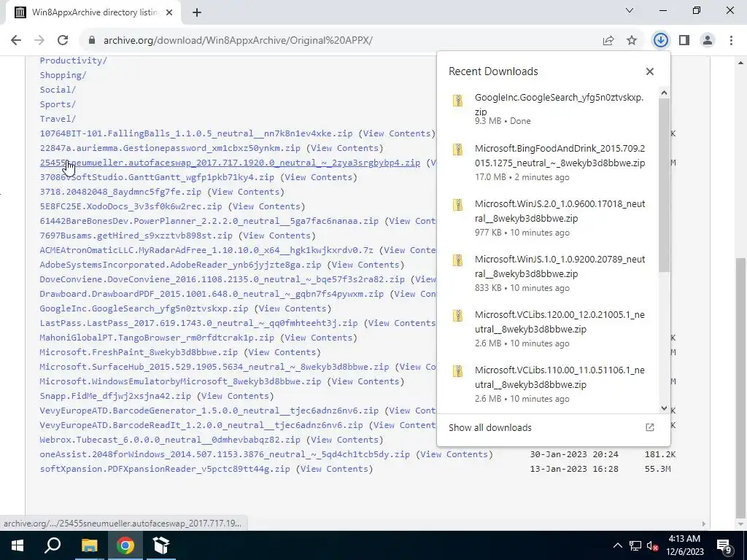Image resolution: width=747 pixels, height=560 pixels.
Task: View Contents of GoogleInc.GoogleSearch zip
Action: [293, 308]
